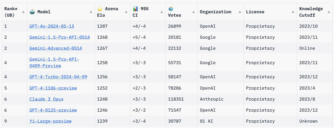Visit the Claude 3 Opus link
The height and width of the screenshot is (128, 334).
point(46,99)
